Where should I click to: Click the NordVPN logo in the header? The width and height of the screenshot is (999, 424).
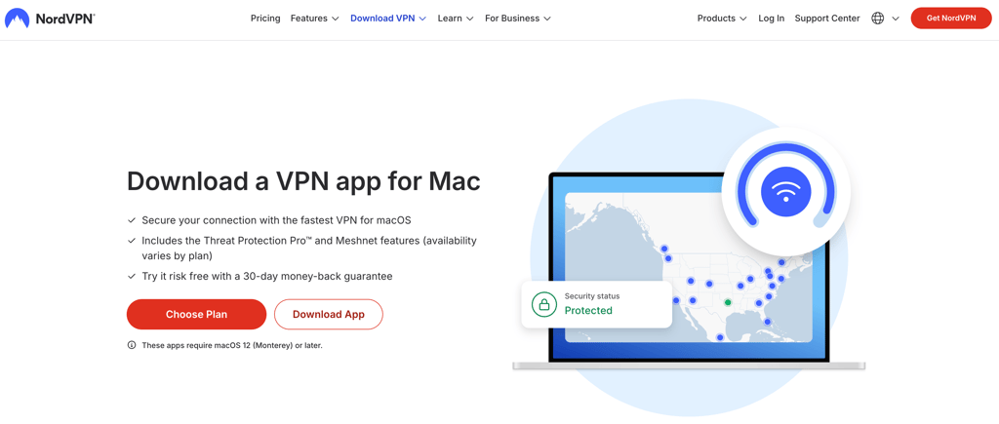50,19
